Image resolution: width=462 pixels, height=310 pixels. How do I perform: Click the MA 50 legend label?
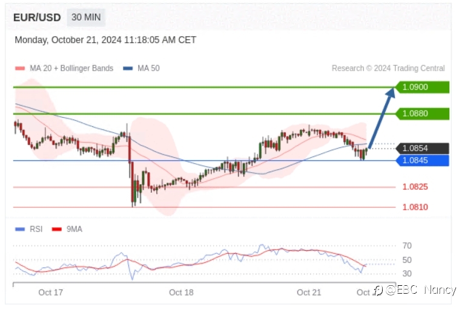tap(148, 68)
